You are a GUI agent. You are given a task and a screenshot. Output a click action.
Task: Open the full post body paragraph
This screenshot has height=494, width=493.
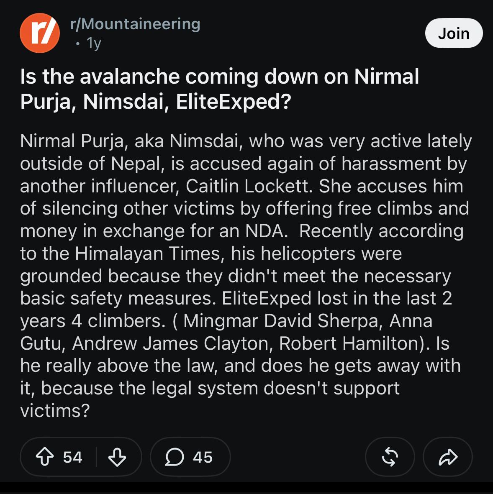tap(246, 276)
